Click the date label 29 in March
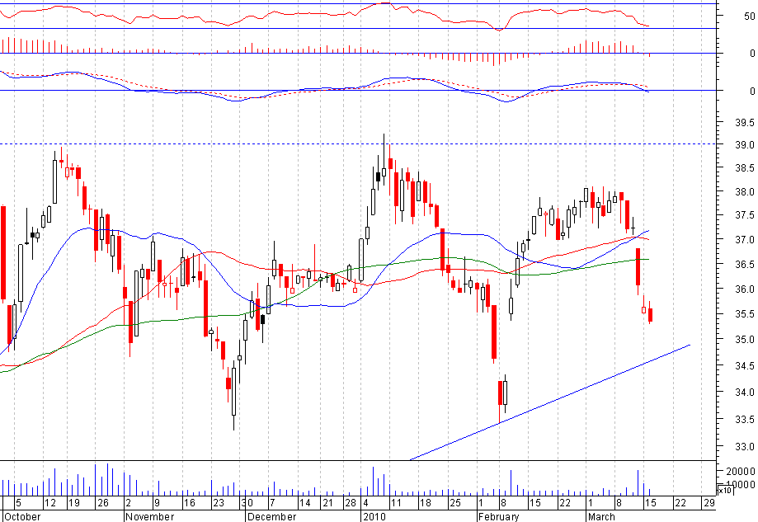The height and width of the screenshot is (522, 758). 709,503
